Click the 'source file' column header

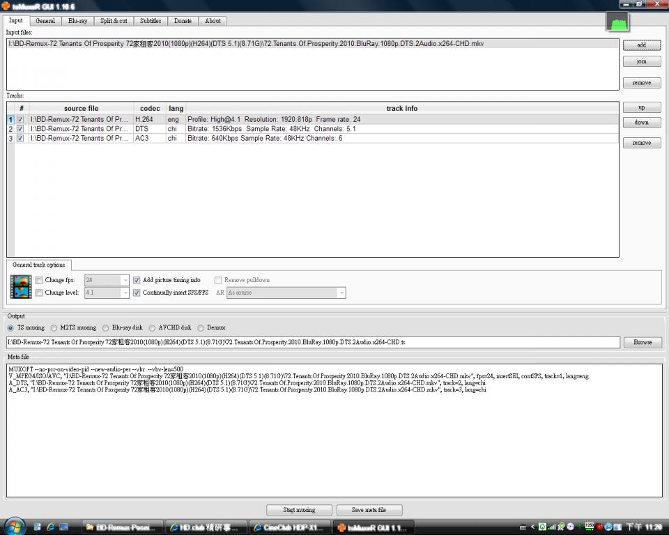click(x=81, y=109)
